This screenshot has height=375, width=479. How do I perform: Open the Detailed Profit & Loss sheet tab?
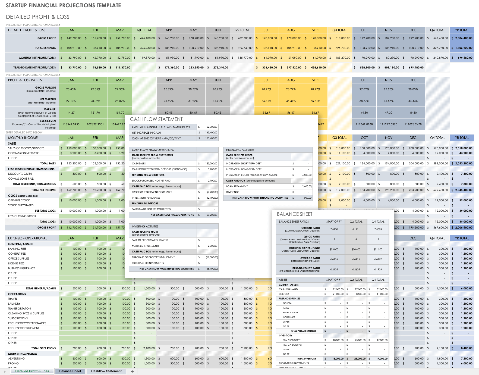32,371
